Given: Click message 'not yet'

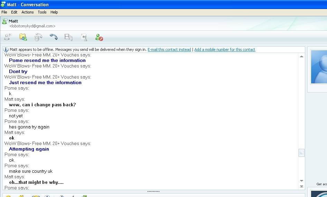Looking at the screenshot, I should pos(16,116).
